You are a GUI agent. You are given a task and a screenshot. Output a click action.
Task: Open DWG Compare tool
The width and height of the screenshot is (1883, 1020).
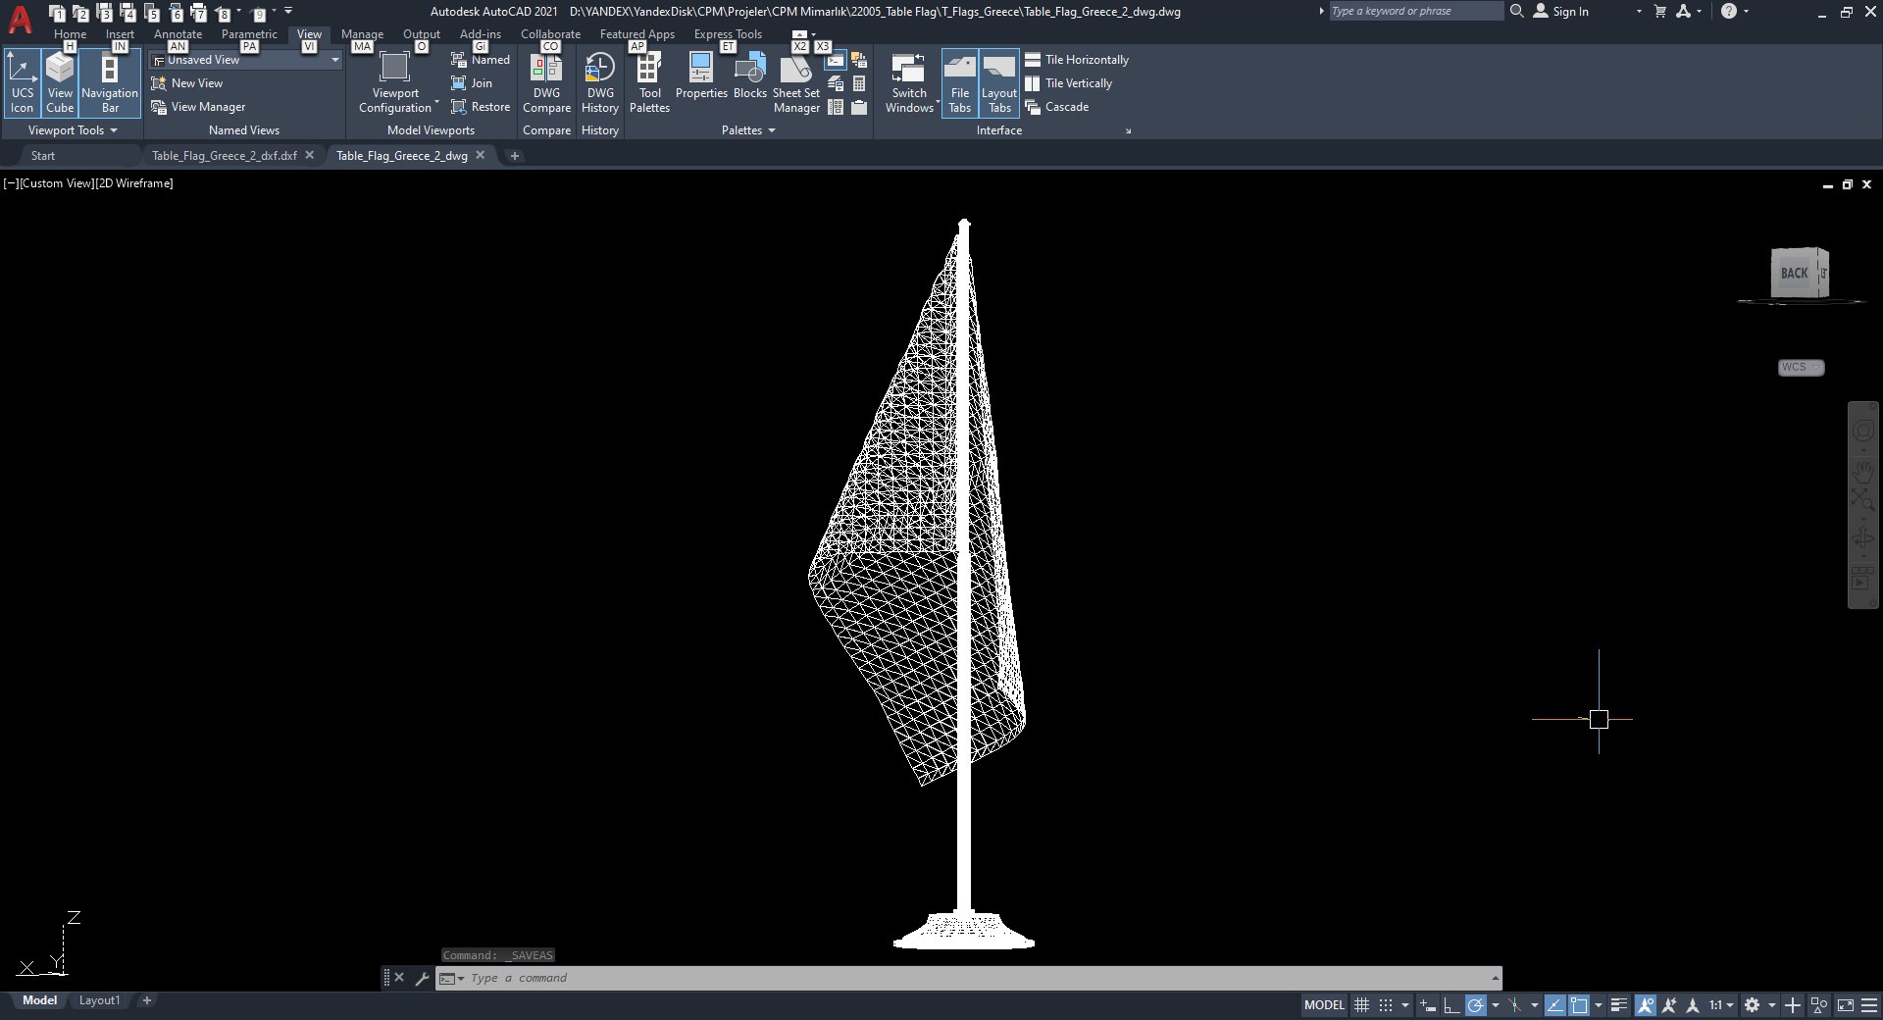(546, 83)
